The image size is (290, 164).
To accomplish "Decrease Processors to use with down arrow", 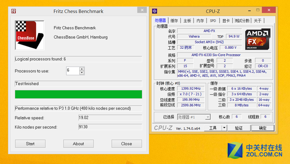I will click(82, 73).
